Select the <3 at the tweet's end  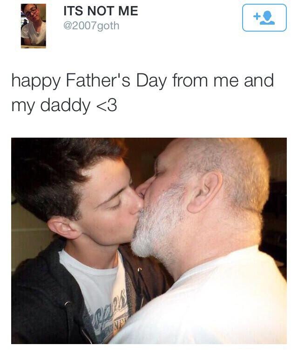[x=107, y=106]
